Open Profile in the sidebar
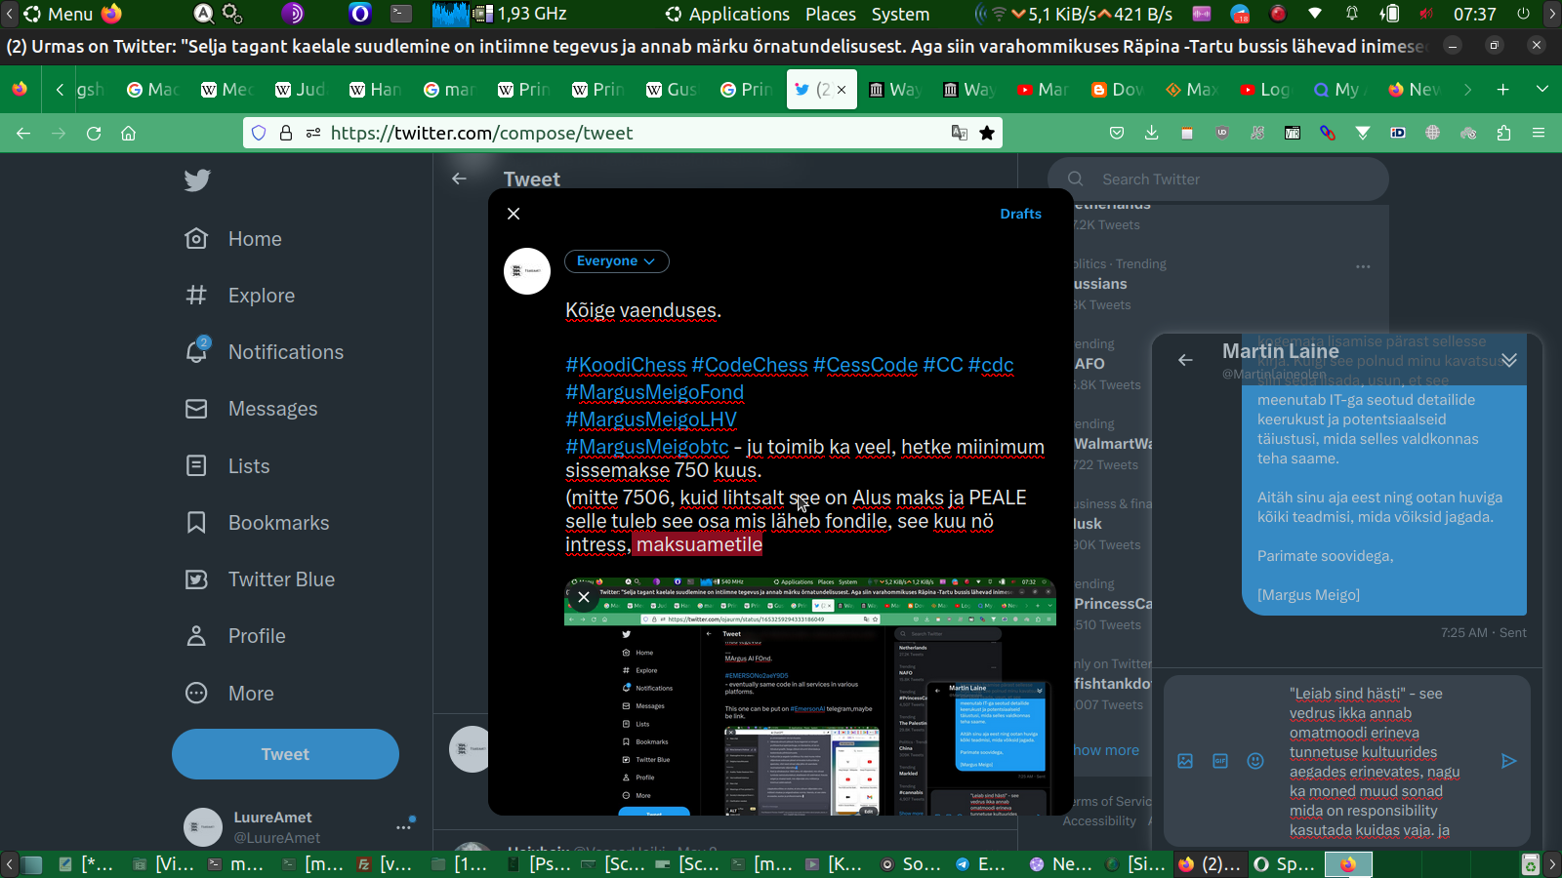Screen dimensions: 1562x878 (x=235, y=636)
